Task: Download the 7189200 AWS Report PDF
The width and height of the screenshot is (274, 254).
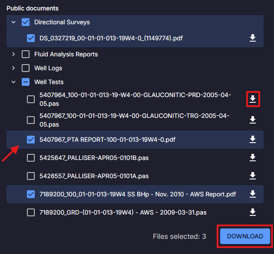Action: coord(253,194)
